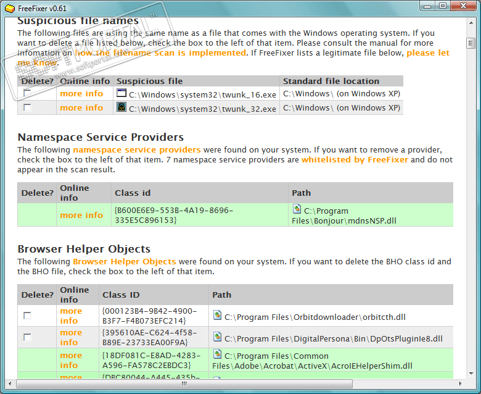Click the Orbitdownloader\orbitcth.dll path text
This screenshot has width=481, height=394.
click(315, 317)
